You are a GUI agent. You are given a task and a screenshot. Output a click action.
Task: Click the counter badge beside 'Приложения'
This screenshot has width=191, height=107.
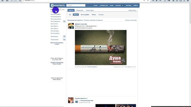tap(64, 36)
